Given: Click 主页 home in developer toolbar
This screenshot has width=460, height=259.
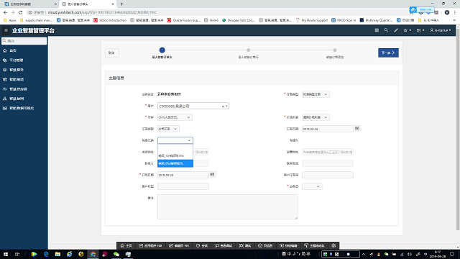Looking at the screenshot, I should tap(126, 245).
